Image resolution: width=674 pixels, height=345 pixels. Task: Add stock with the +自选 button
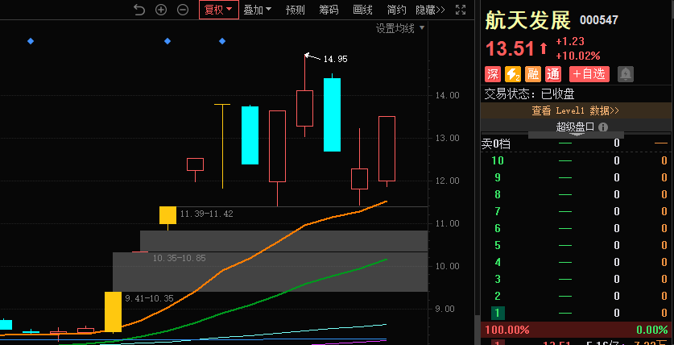point(589,74)
